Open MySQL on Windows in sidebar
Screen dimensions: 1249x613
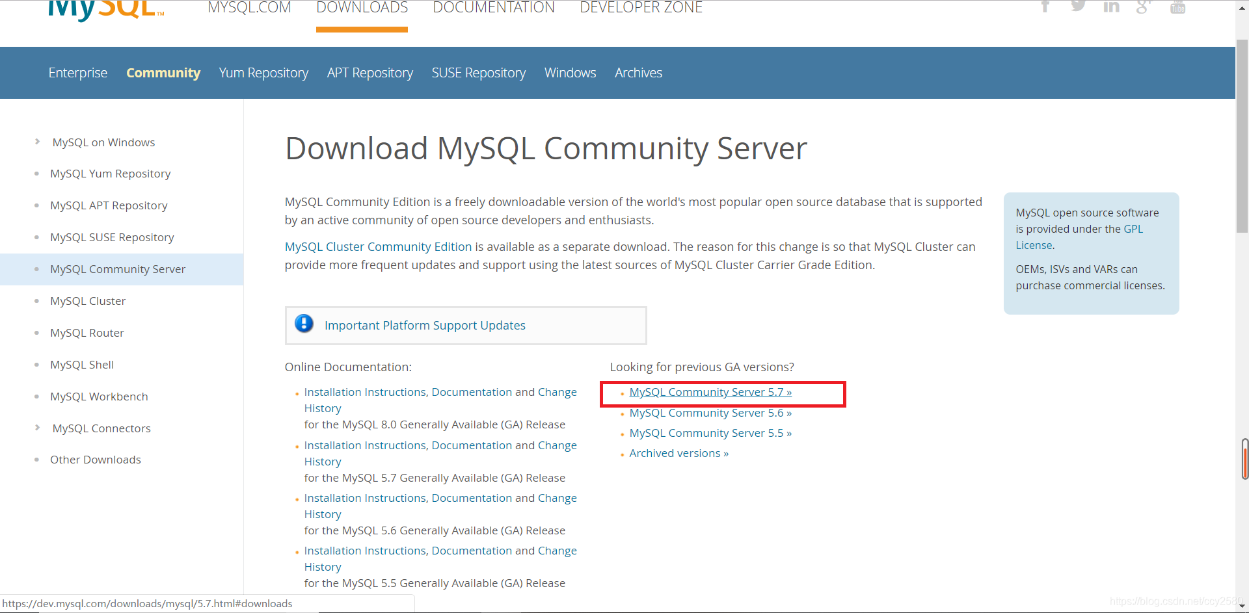point(103,142)
